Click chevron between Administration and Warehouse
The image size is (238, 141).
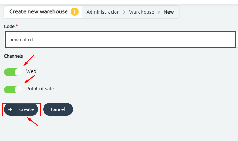(x=124, y=12)
